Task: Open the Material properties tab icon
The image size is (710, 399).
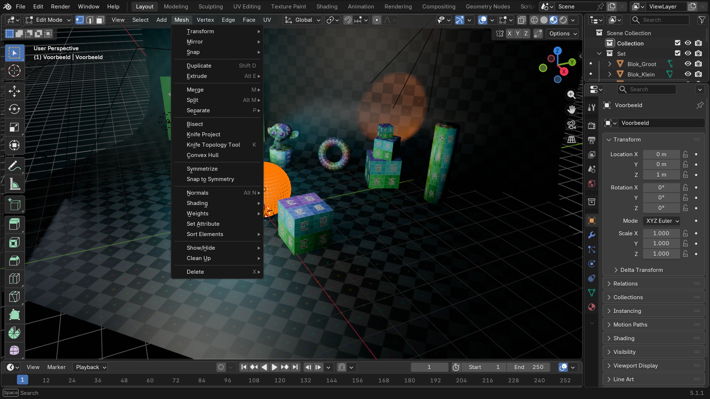Action: tap(592, 307)
